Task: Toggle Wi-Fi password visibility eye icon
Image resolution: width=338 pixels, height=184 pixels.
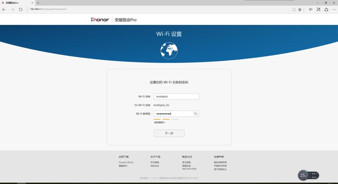Action: point(196,114)
